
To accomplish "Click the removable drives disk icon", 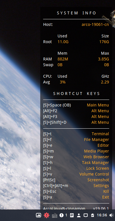I will 72,215.
